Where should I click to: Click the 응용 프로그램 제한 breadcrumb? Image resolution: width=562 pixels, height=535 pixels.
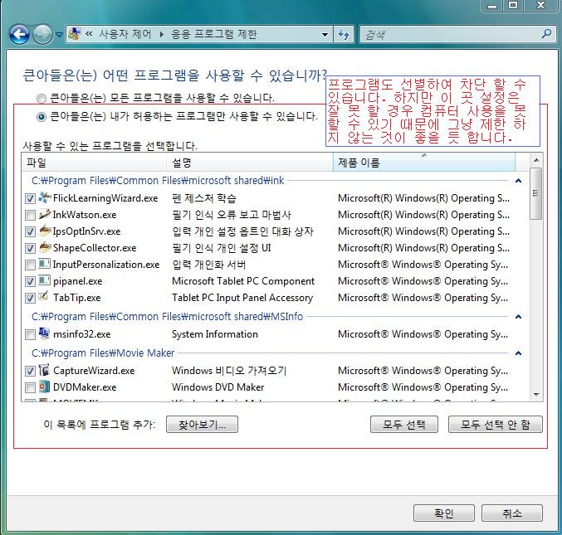214,34
